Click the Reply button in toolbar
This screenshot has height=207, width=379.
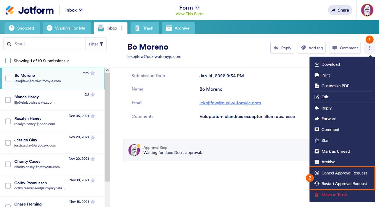click(x=282, y=48)
